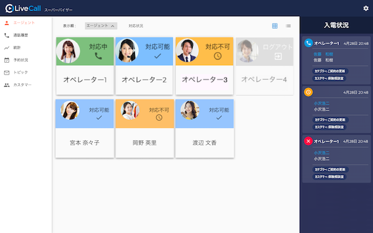Screen dimensions: 373x233
Task: Switch to list view layout
Action: [x=288, y=26]
